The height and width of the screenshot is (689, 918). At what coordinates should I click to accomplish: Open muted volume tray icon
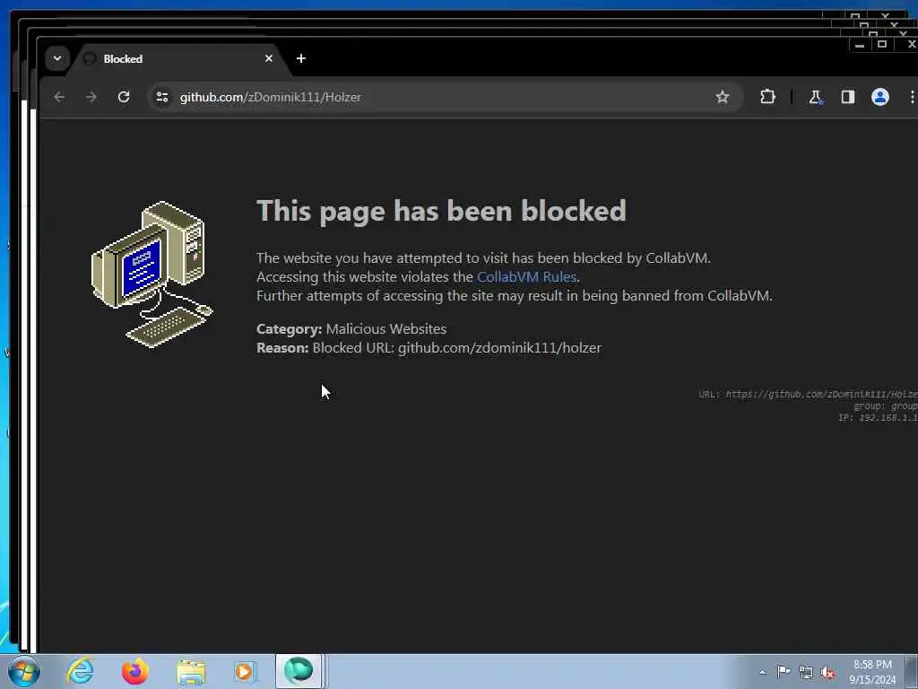point(827,672)
